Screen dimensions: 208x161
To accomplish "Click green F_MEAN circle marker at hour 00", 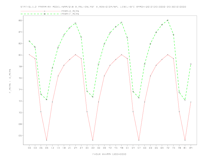I will tap(29, 41).
